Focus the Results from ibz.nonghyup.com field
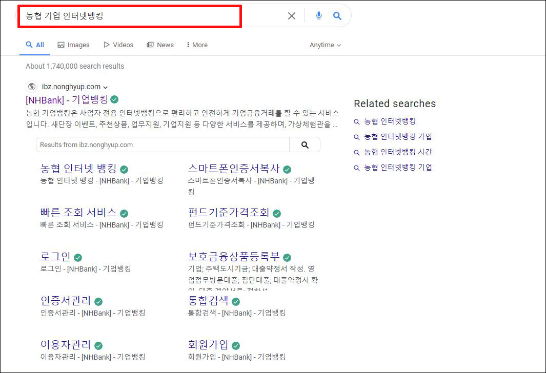Viewport: 546px width, 373px height. [x=163, y=145]
